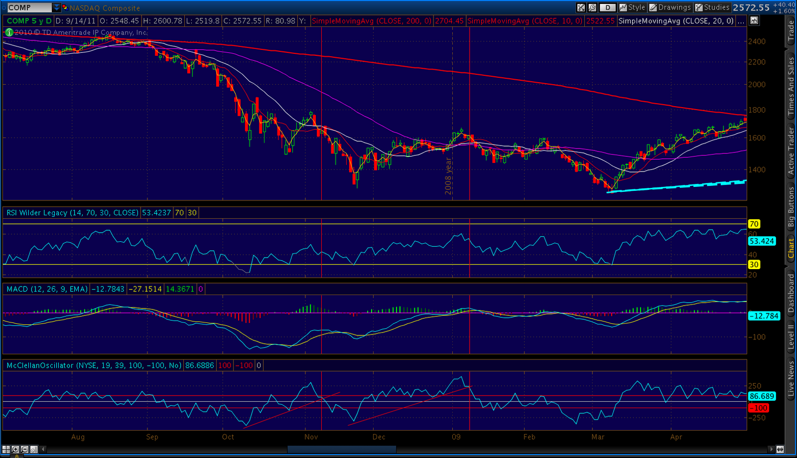Click the right scroll arrow of time axis

771,449
